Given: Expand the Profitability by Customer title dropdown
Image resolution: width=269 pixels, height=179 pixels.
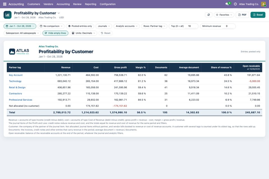Looking at the screenshot, I should 59,13.
